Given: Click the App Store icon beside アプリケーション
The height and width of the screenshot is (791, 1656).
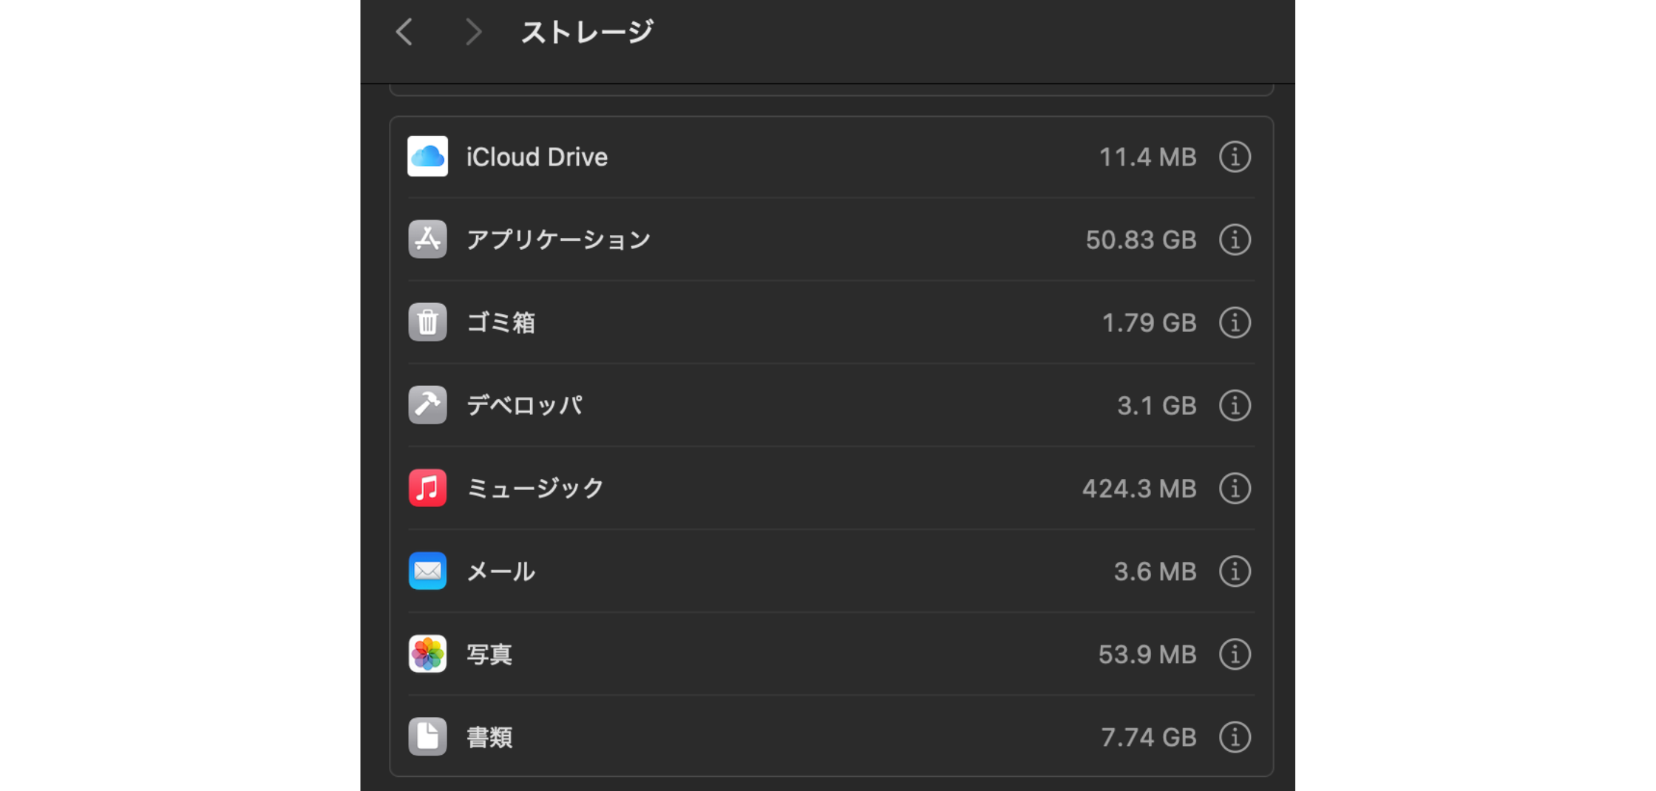Looking at the screenshot, I should [x=427, y=239].
